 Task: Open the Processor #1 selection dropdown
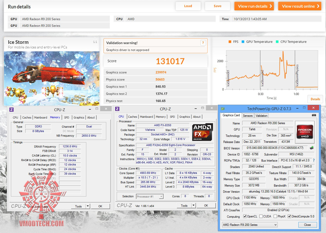pyautogui.click(x=150, y=196)
